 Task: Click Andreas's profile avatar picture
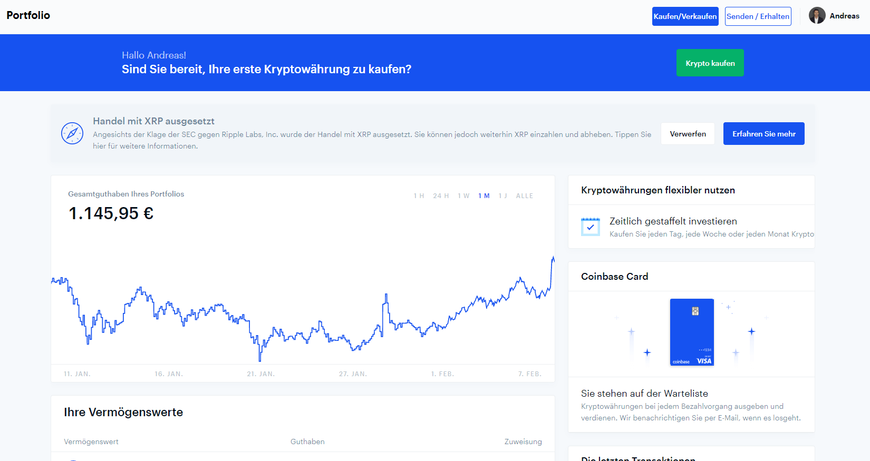[x=817, y=16]
